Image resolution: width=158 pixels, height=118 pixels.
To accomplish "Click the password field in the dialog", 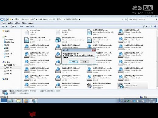I will click(79, 57).
